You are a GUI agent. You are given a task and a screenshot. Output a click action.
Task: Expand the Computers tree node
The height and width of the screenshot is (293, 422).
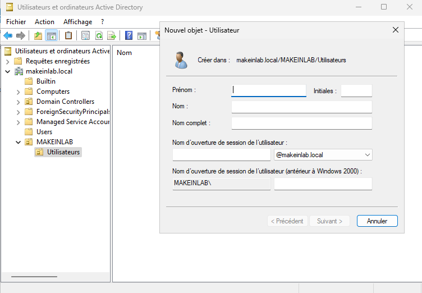pyautogui.click(x=19, y=91)
